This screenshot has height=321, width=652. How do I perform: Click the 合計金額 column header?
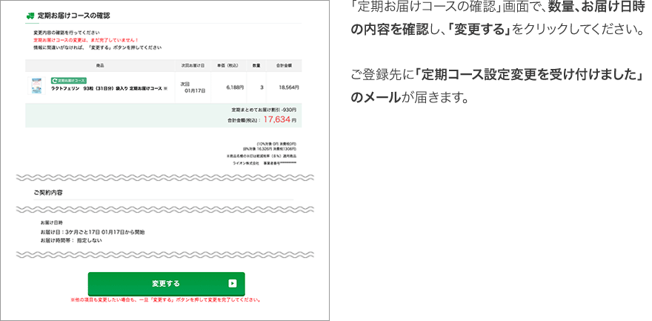284,66
